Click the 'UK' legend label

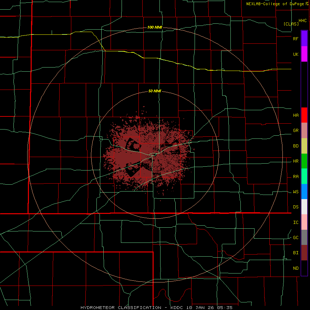[x=296, y=54]
